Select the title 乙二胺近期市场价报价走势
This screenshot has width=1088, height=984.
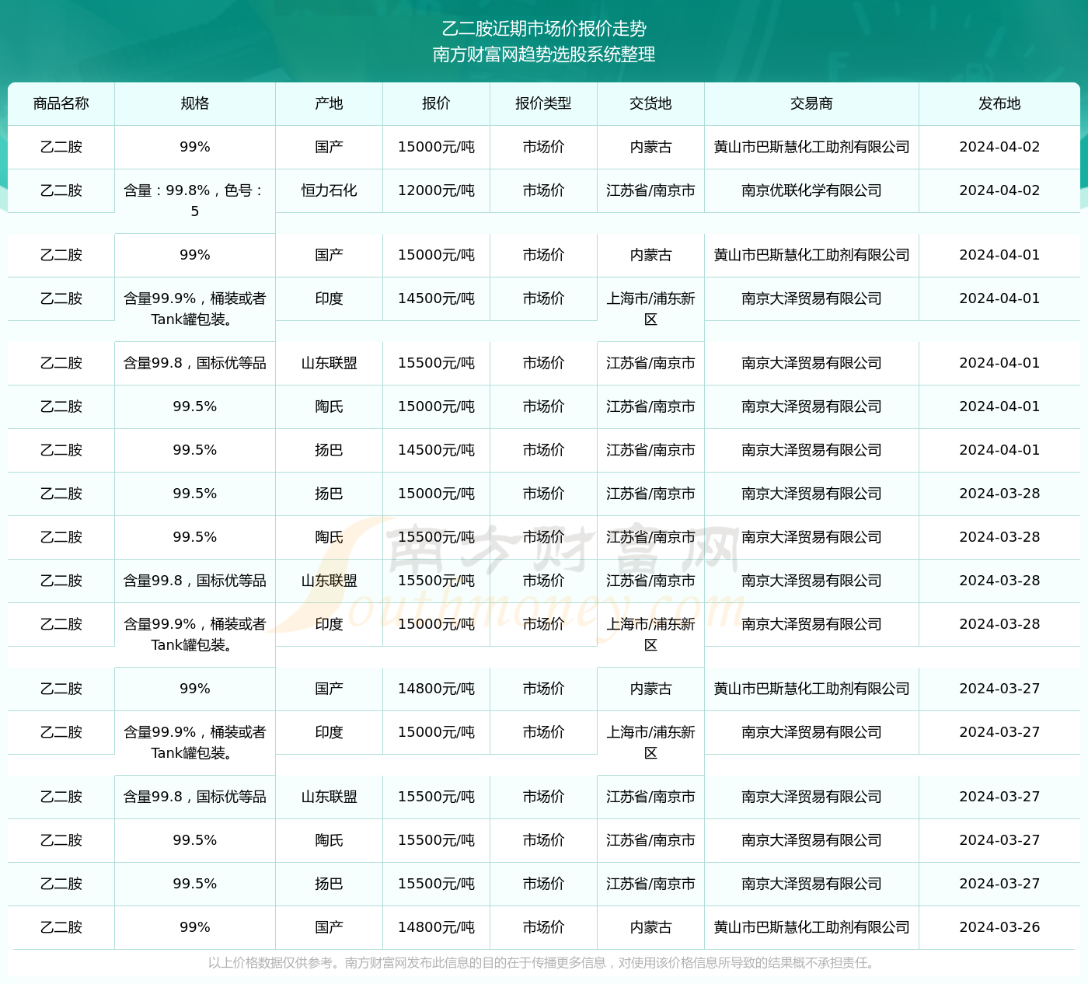[544, 29]
